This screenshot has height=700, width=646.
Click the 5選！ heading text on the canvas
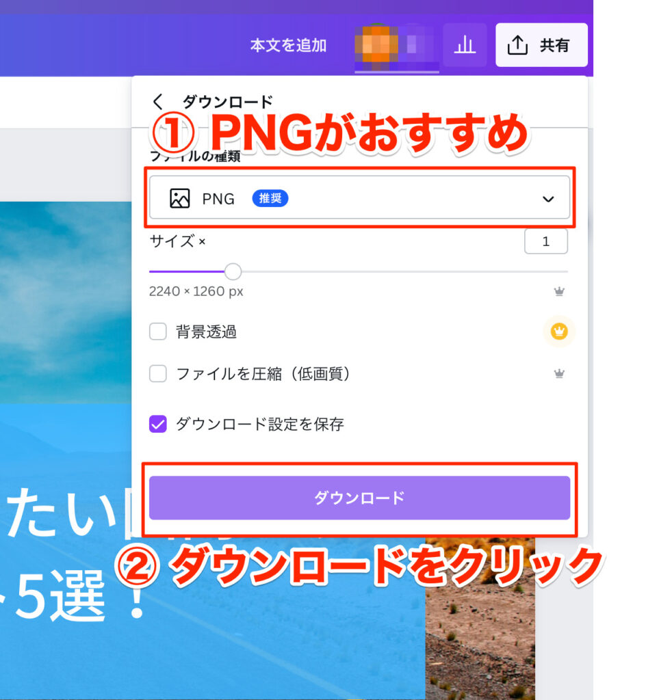[x=79, y=596]
